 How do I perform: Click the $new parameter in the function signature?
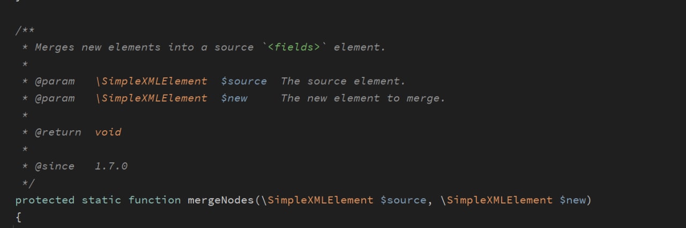point(572,200)
